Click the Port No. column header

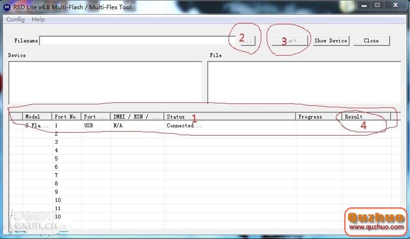tap(66, 117)
